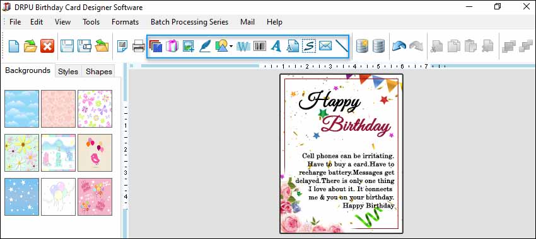Open the Edit menu
This screenshot has height=239, width=536.
[x=37, y=22]
